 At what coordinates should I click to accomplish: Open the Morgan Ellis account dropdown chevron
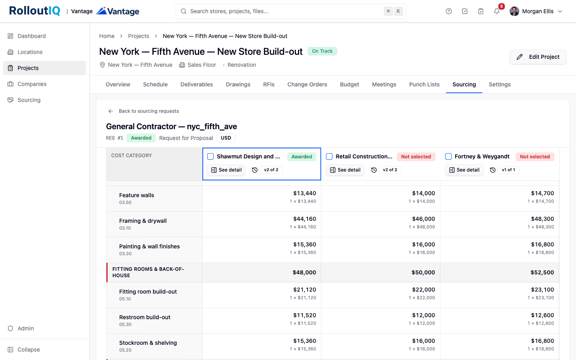(560, 11)
